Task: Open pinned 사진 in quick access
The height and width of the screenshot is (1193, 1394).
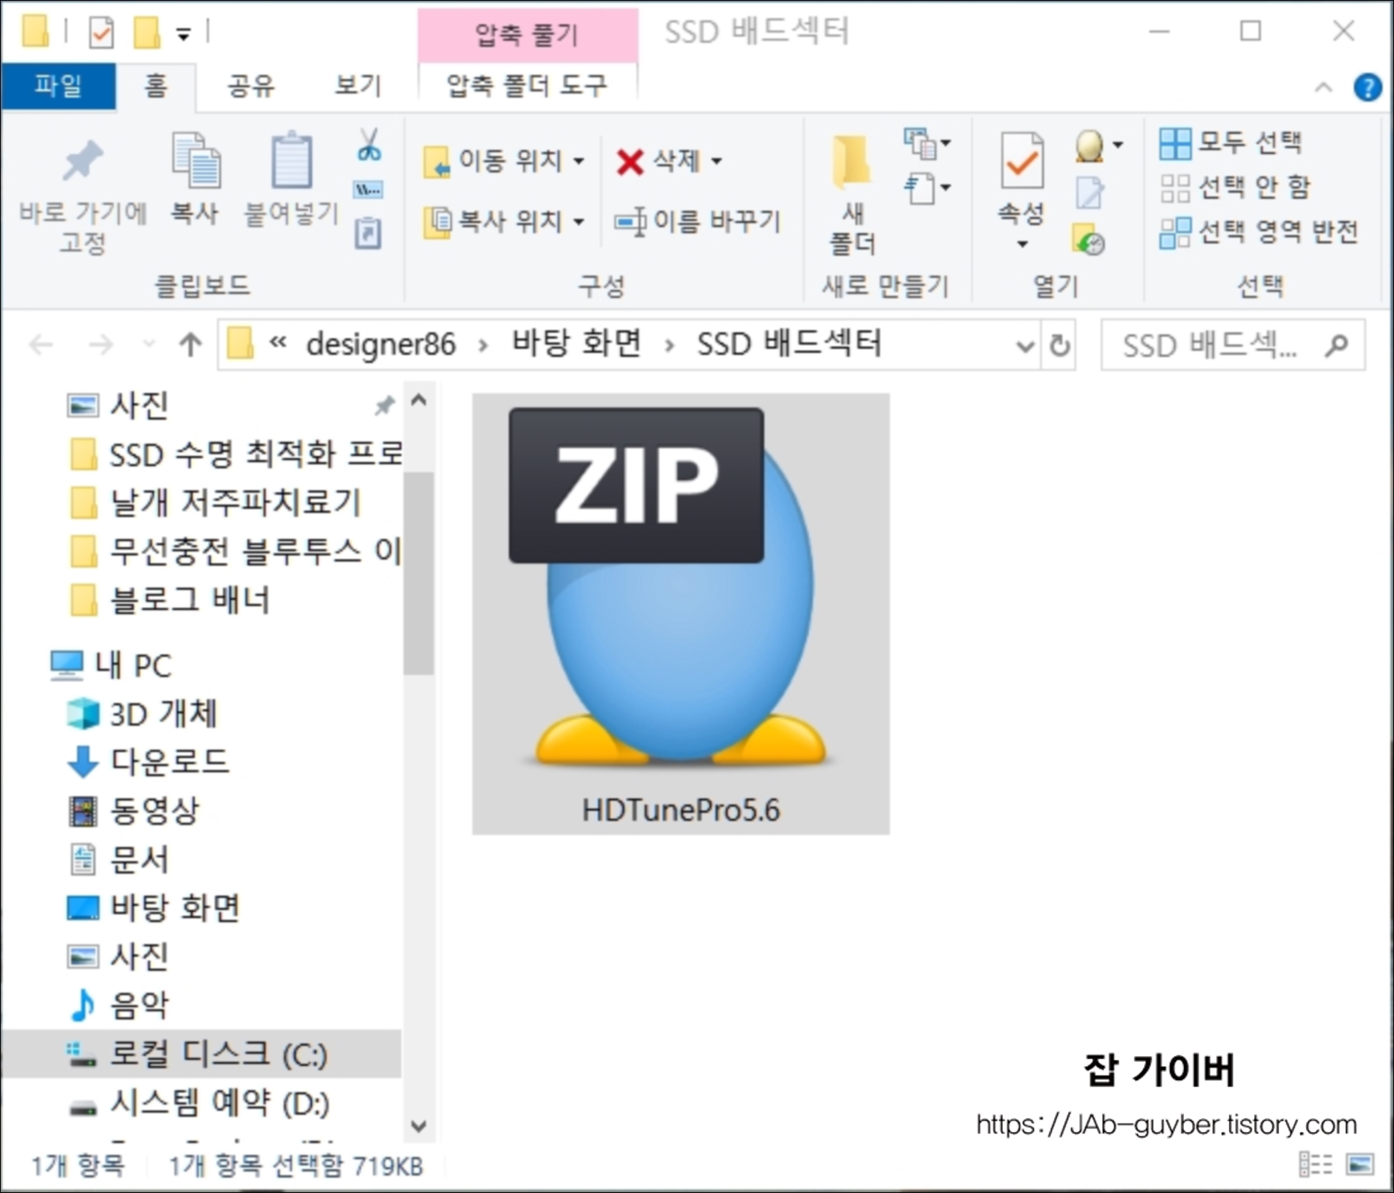Action: click(x=117, y=406)
